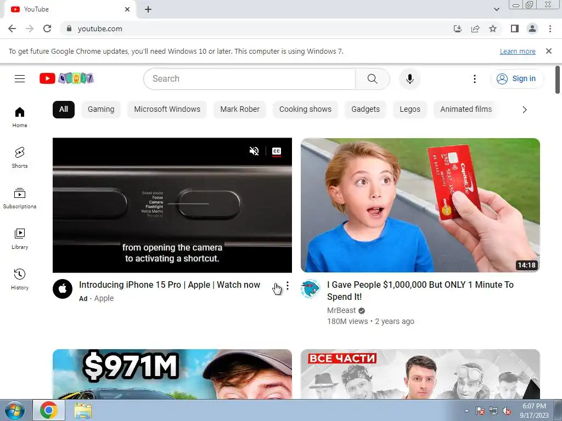Open Subscriptions in the sidebar
The image size is (562, 421).
pos(20,198)
